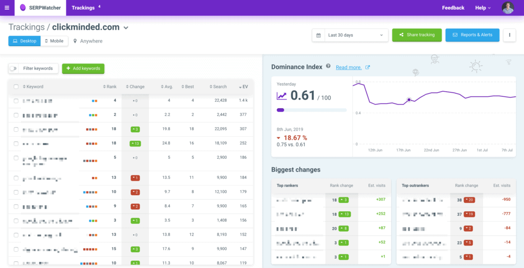
Task: Expand the clickminded.com domain chevron
Action: click(126, 28)
